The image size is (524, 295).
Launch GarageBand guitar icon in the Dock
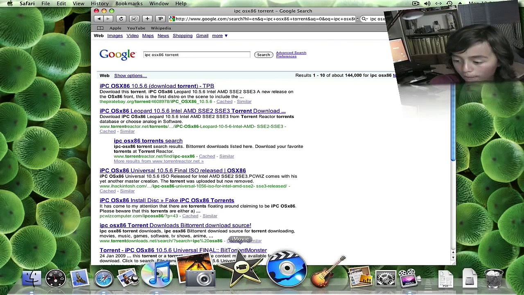(x=328, y=272)
